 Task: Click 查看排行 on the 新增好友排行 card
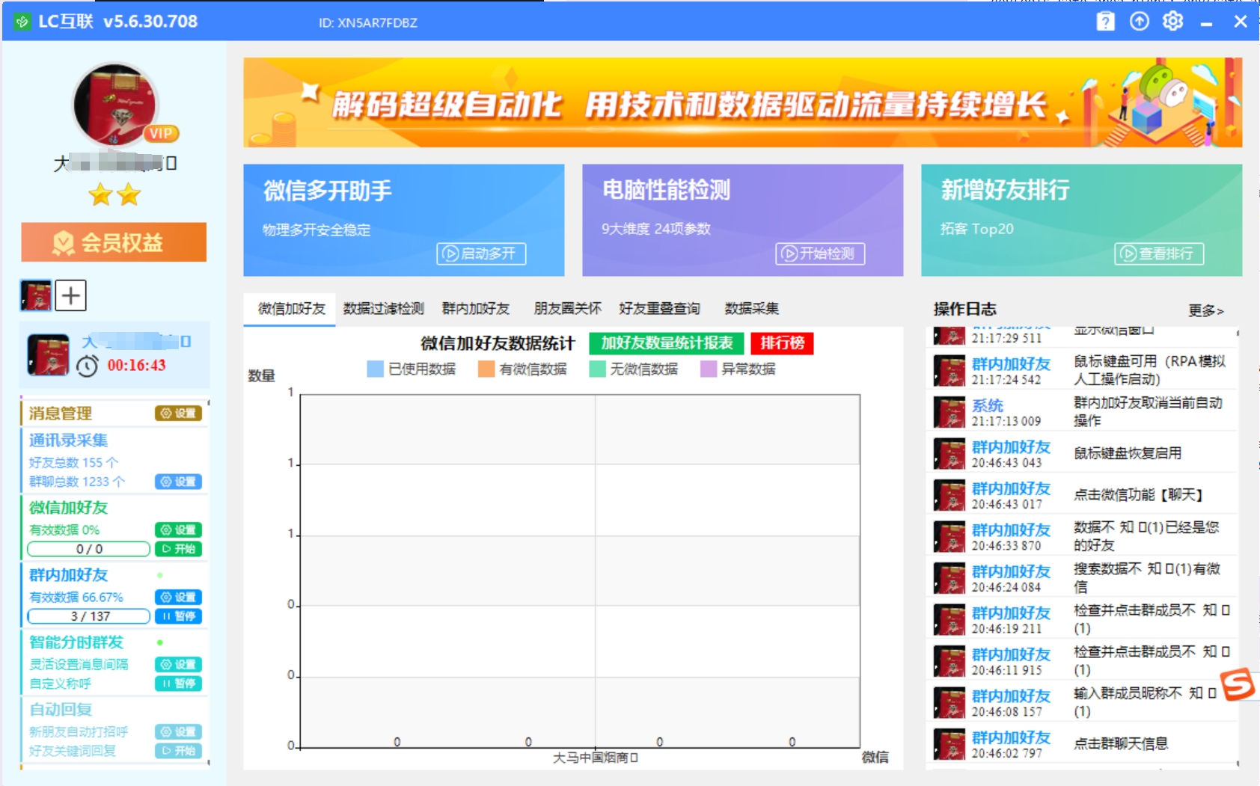(1159, 254)
